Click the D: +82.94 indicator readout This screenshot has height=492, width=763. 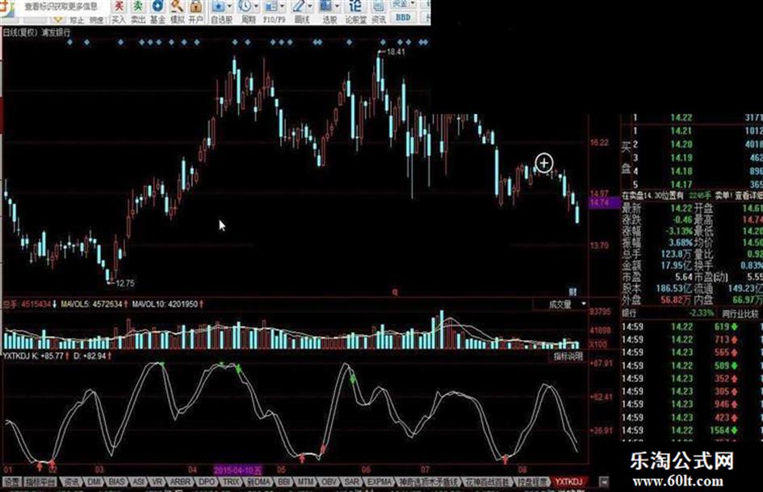93,356
